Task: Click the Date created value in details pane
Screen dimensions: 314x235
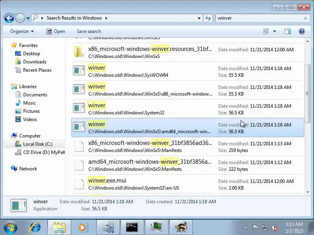Action: click(195, 201)
